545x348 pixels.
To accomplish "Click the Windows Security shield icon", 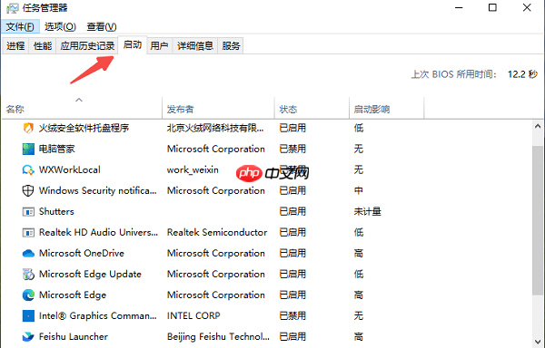I will pyautogui.click(x=28, y=190).
